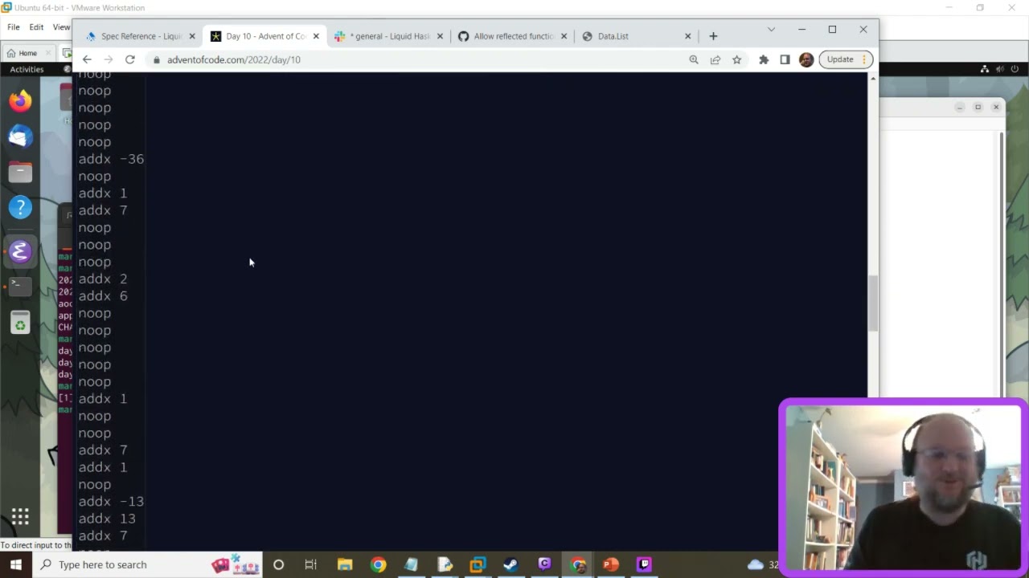
Task: Open Steam from the Windows taskbar
Action: coord(510,564)
